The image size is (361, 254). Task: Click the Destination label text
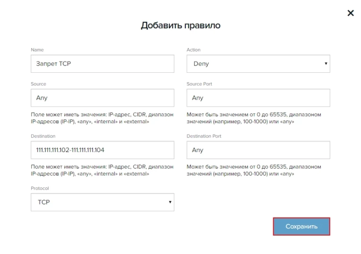(43, 136)
